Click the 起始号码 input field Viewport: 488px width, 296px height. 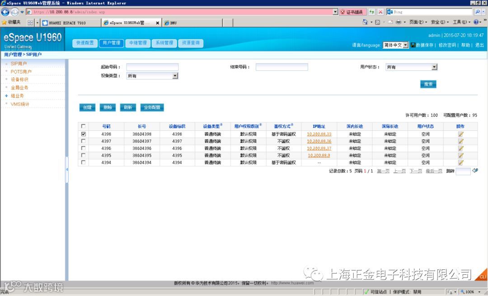pyautogui.click(x=153, y=67)
